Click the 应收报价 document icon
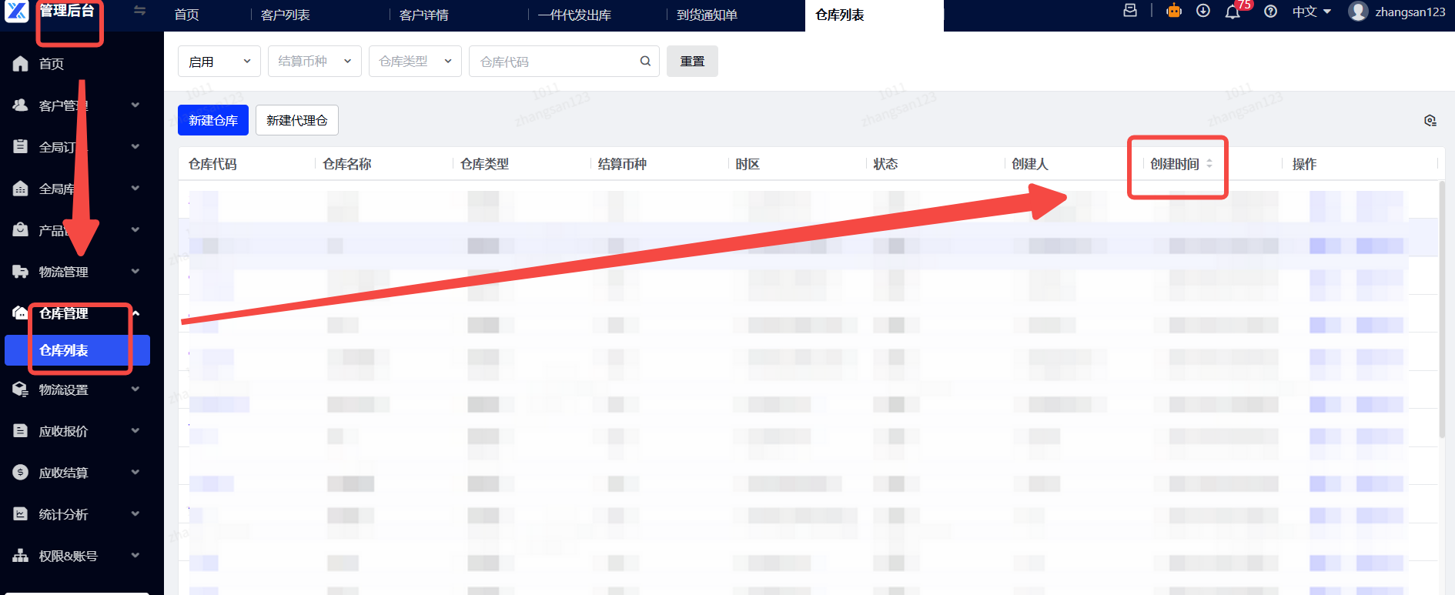Viewport: 1455px width, 595px height. pos(21,431)
